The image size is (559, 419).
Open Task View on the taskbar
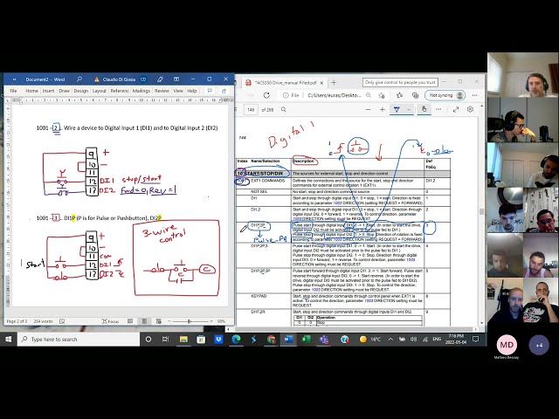click(165, 340)
